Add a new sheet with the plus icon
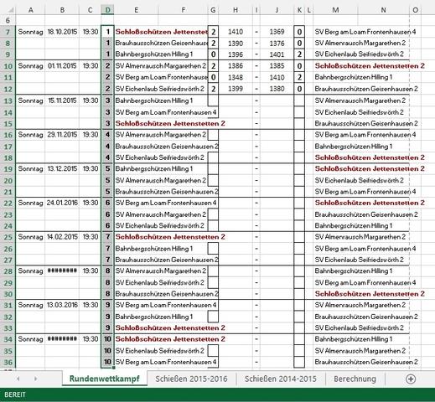The height and width of the screenshot is (402, 435). click(x=411, y=379)
